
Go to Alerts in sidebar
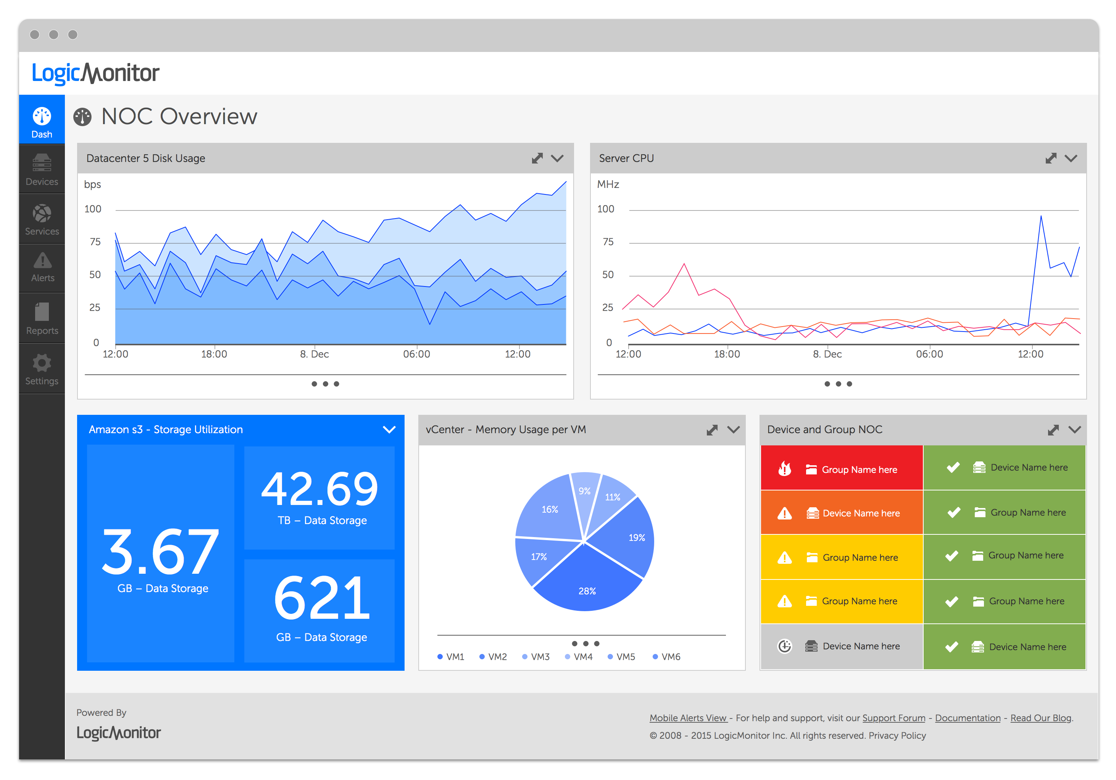42,267
